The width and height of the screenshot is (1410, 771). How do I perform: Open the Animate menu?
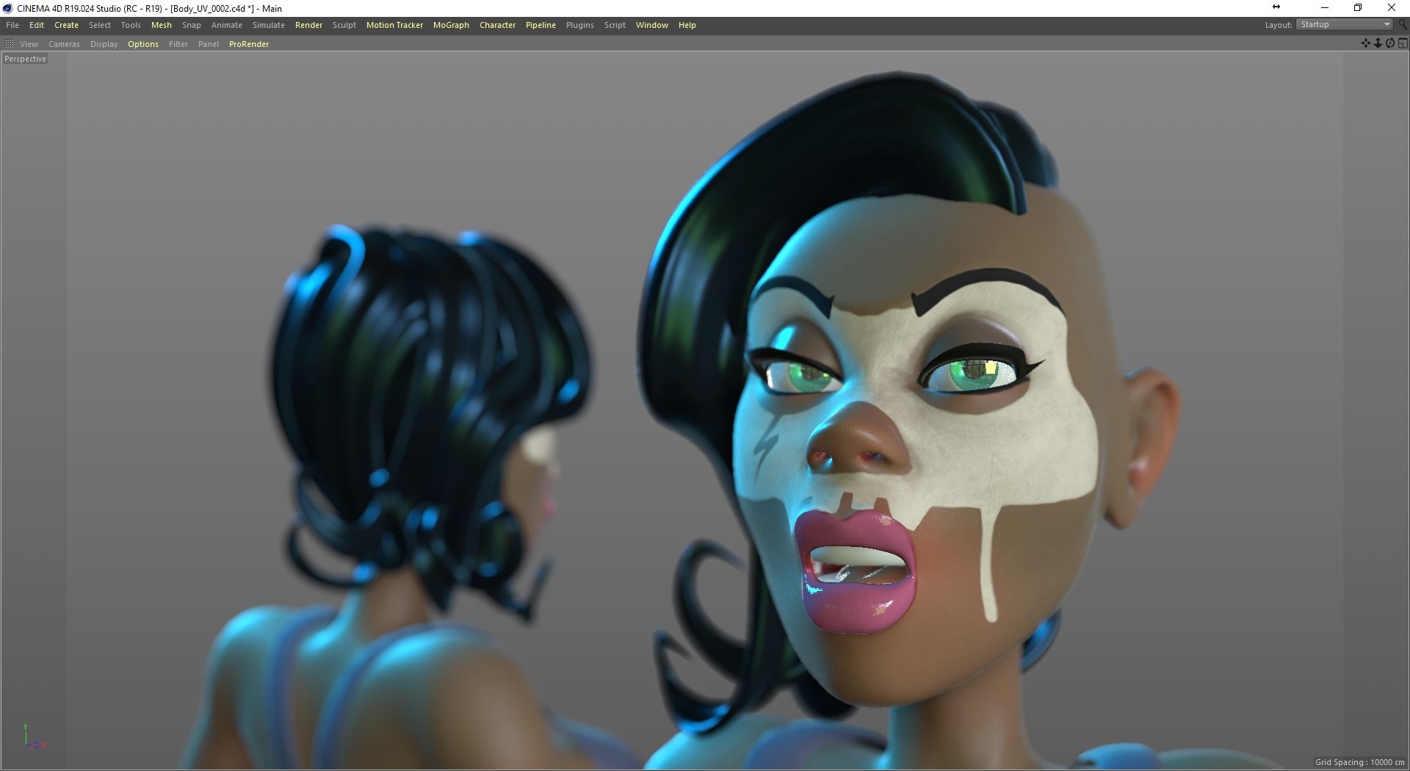[227, 25]
